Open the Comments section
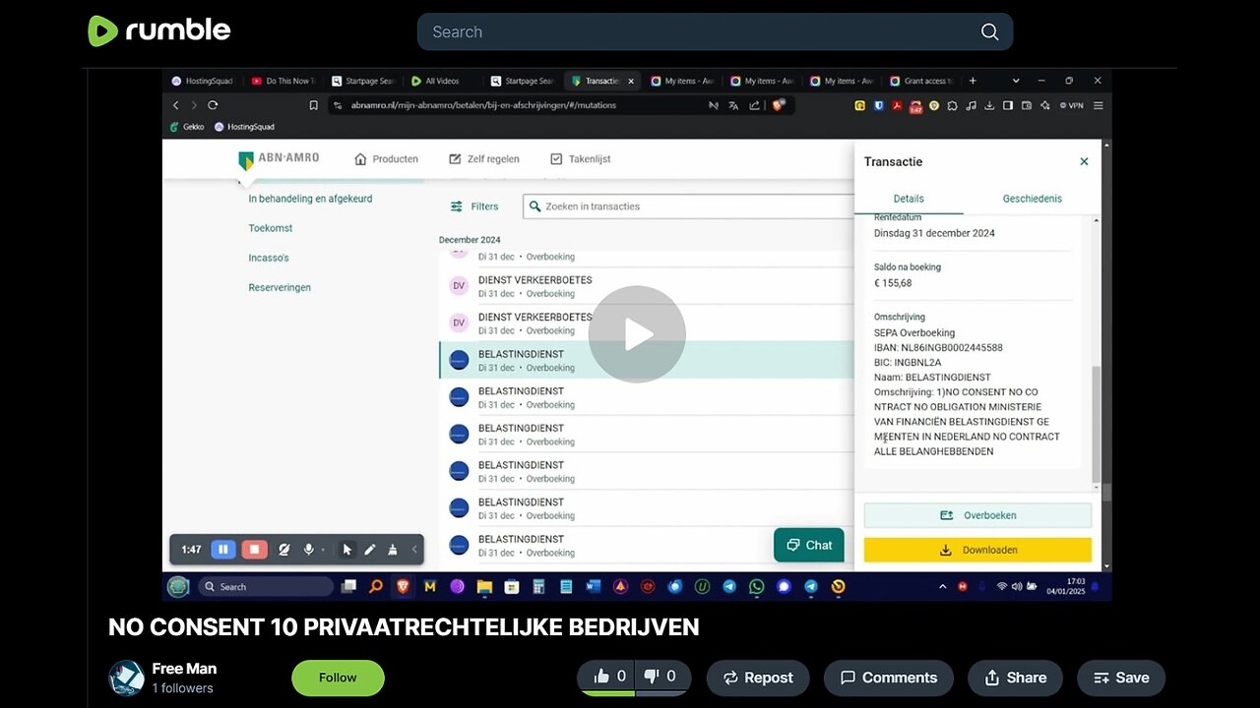 click(x=889, y=678)
